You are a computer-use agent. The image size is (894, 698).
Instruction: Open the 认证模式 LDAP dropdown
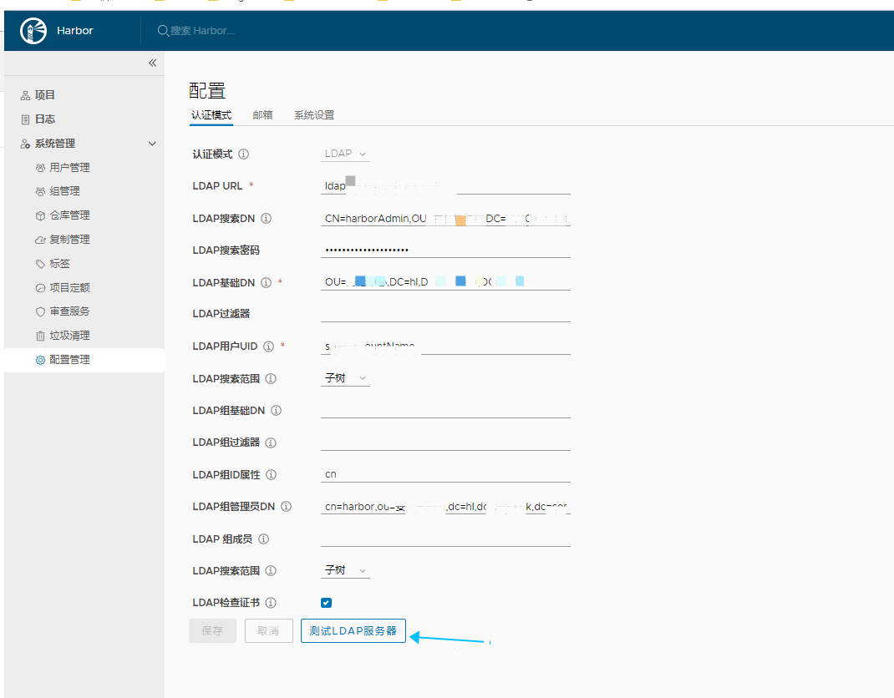tap(345, 154)
